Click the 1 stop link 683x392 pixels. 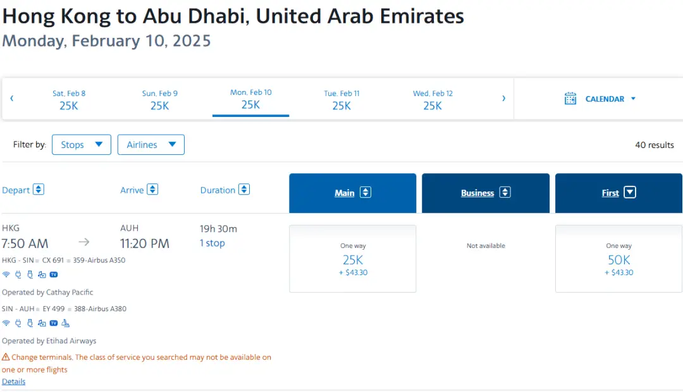pyautogui.click(x=212, y=243)
